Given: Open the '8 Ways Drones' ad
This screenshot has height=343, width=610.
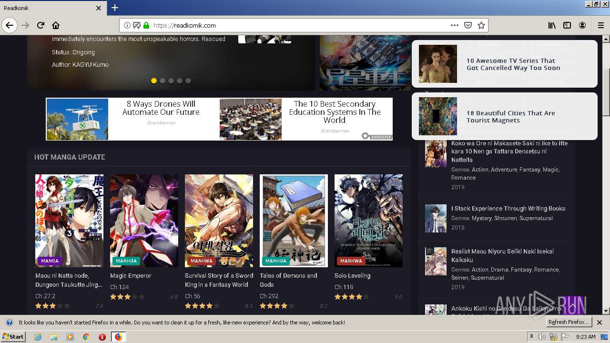Looking at the screenshot, I should click(x=132, y=119).
